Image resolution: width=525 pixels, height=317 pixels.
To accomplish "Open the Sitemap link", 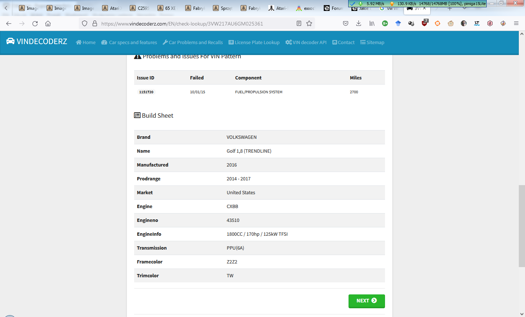I will pyautogui.click(x=372, y=43).
